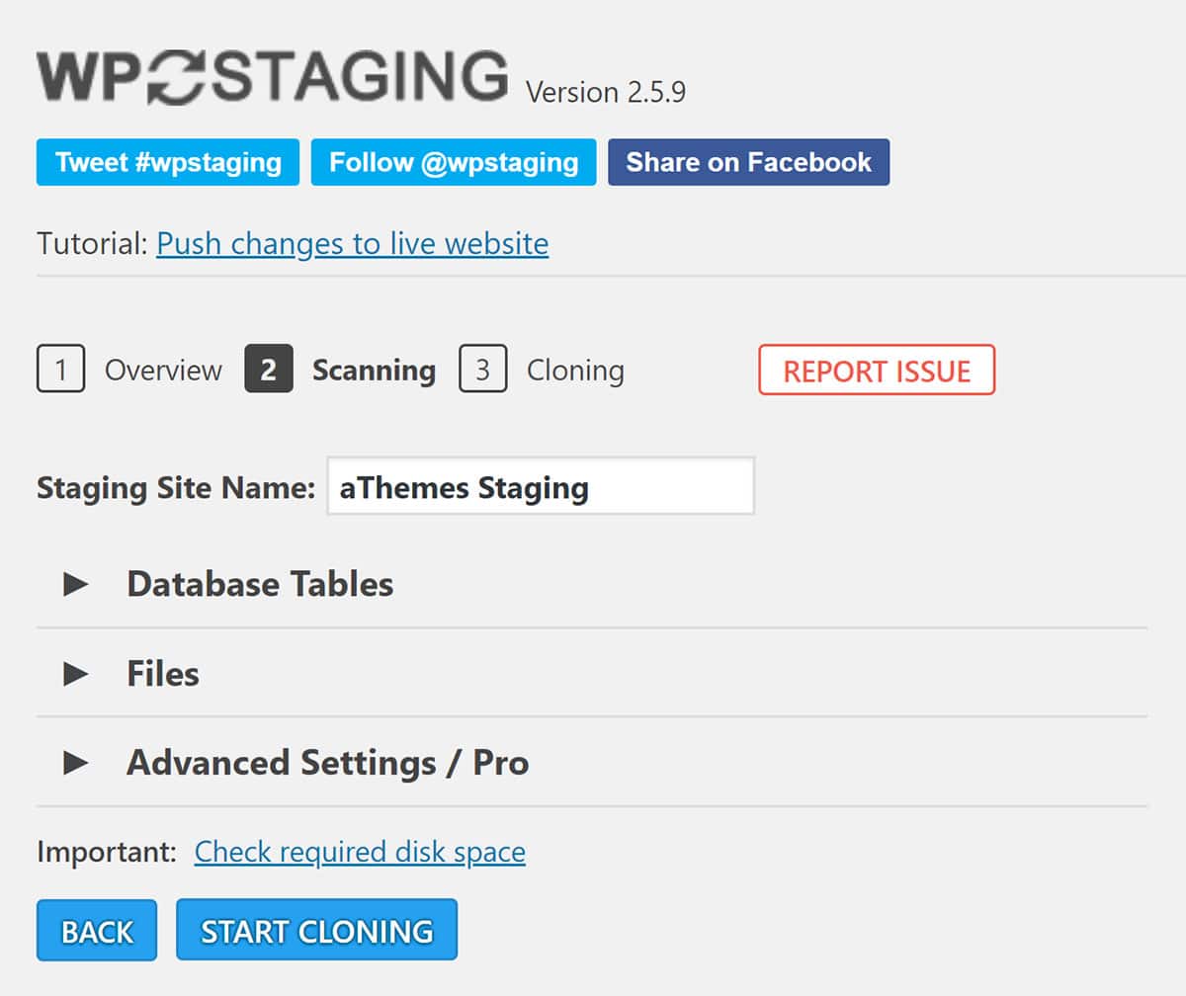Expand Advanced Settings / Pro arrow
This screenshot has width=1186, height=996.
[76, 763]
